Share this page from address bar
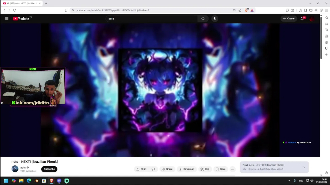The height and width of the screenshot is (185, 330). (x=240, y=10)
